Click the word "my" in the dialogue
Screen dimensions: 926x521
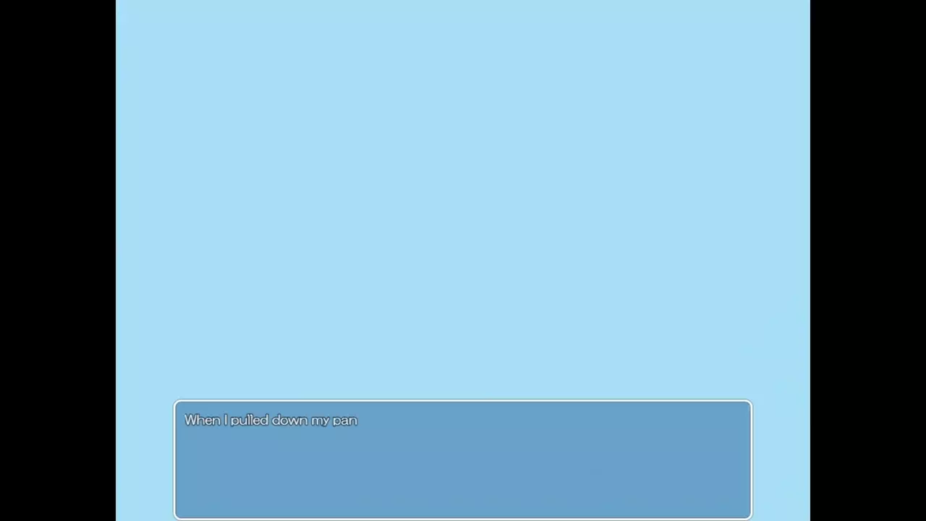point(320,420)
